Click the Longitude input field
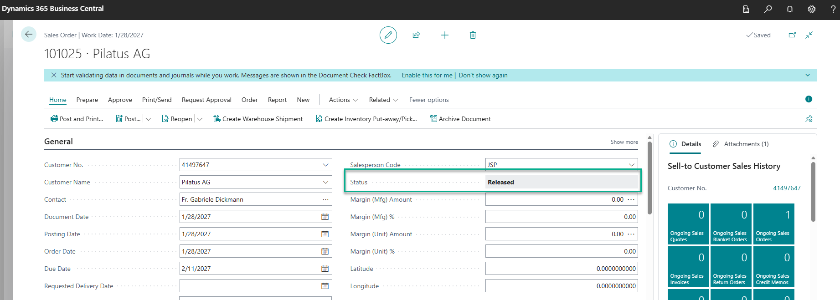Image resolution: width=840 pixels, height=300 pixels. tap(562, 286)
